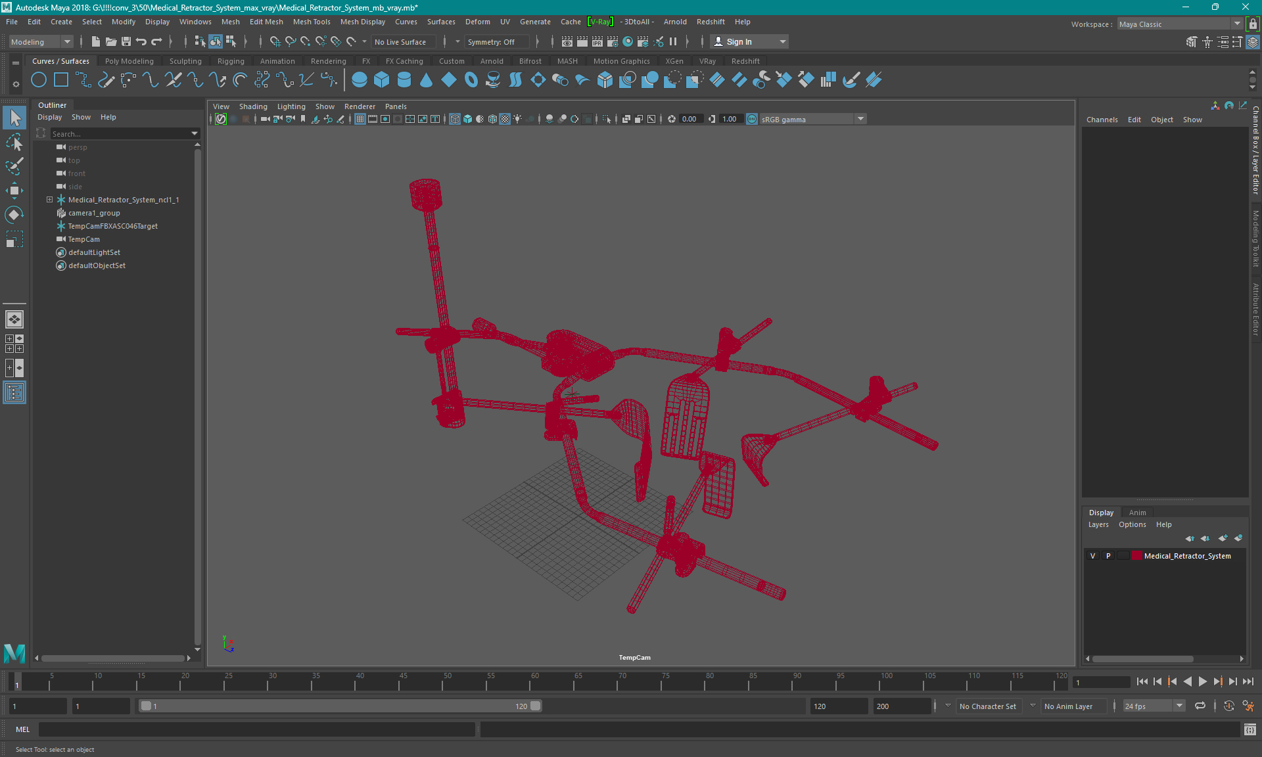The image size is (1262, 757).
Task: Open the Workspace Maya Classic dropdown
Action: coord(1180,24)
